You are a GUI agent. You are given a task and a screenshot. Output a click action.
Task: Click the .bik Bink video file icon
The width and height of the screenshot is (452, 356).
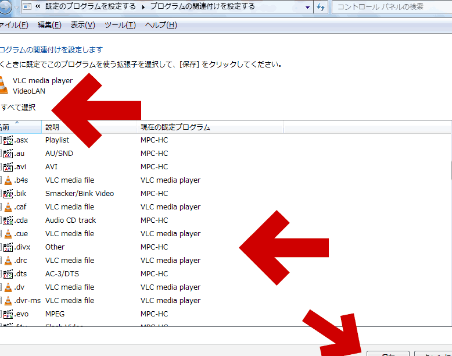(8, 194)
